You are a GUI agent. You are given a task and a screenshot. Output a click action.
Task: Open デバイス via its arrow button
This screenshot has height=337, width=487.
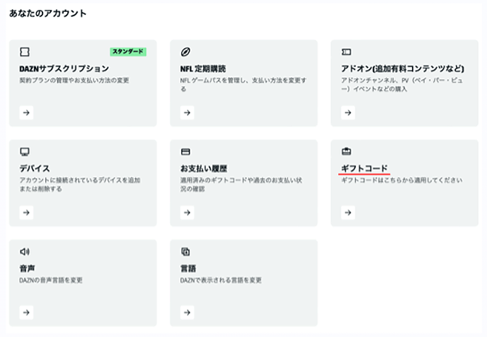(26, 213)
